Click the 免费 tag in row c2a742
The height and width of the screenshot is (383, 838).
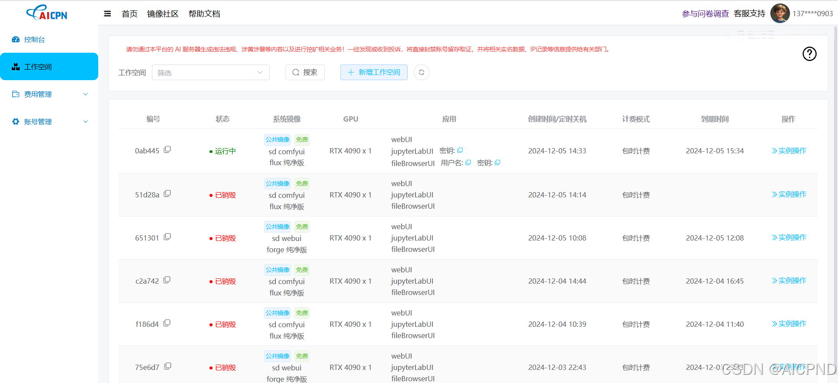point(302,270)
